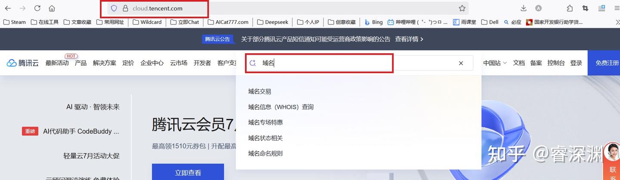Screen dimensions: 620x180
Task: Open the 解决方案 menu item
Action: click(x=105, y=63)
